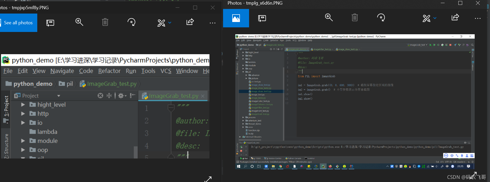490x182 pixels.
Task: Expand the edit chevron in tmpjxp5mf8y.PNG window
Action: tap(170, 23)
